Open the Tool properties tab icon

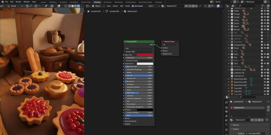coord(226,102)
